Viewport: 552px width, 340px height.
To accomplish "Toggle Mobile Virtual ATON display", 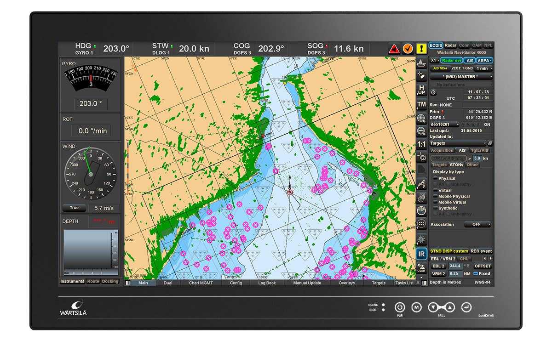I will click(x=435, y=202).
